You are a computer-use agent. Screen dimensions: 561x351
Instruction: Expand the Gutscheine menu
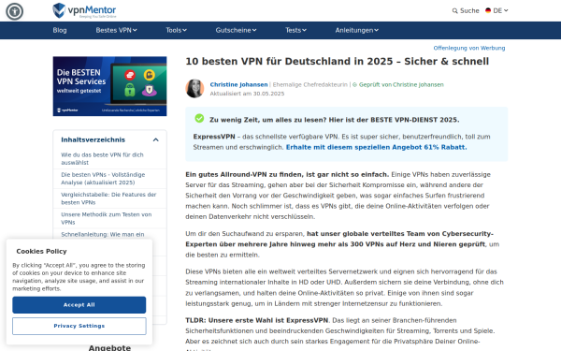tap(236, 30)
